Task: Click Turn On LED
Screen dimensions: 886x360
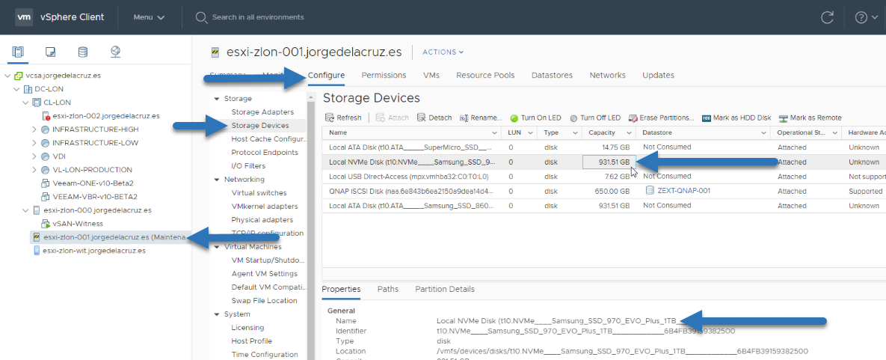Action: pyautogui.click(x=535, y=118)
